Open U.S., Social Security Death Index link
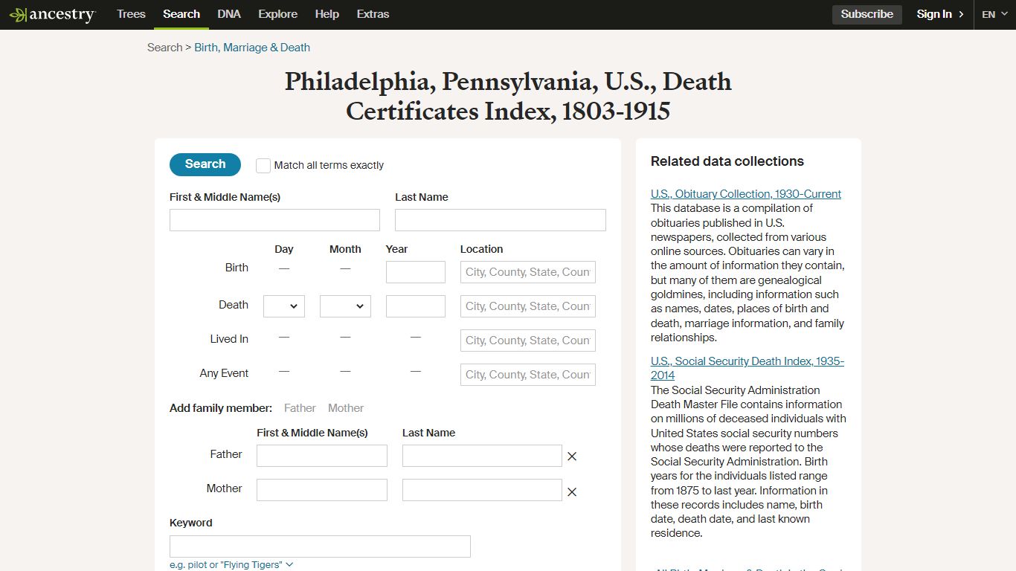This screenshot has width=1016, height=571. point(747,368)
